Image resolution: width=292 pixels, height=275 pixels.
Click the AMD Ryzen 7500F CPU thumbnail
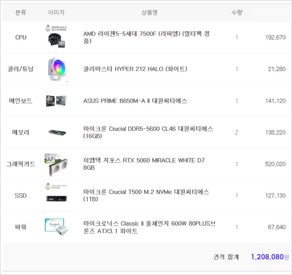tap(56, 37)
